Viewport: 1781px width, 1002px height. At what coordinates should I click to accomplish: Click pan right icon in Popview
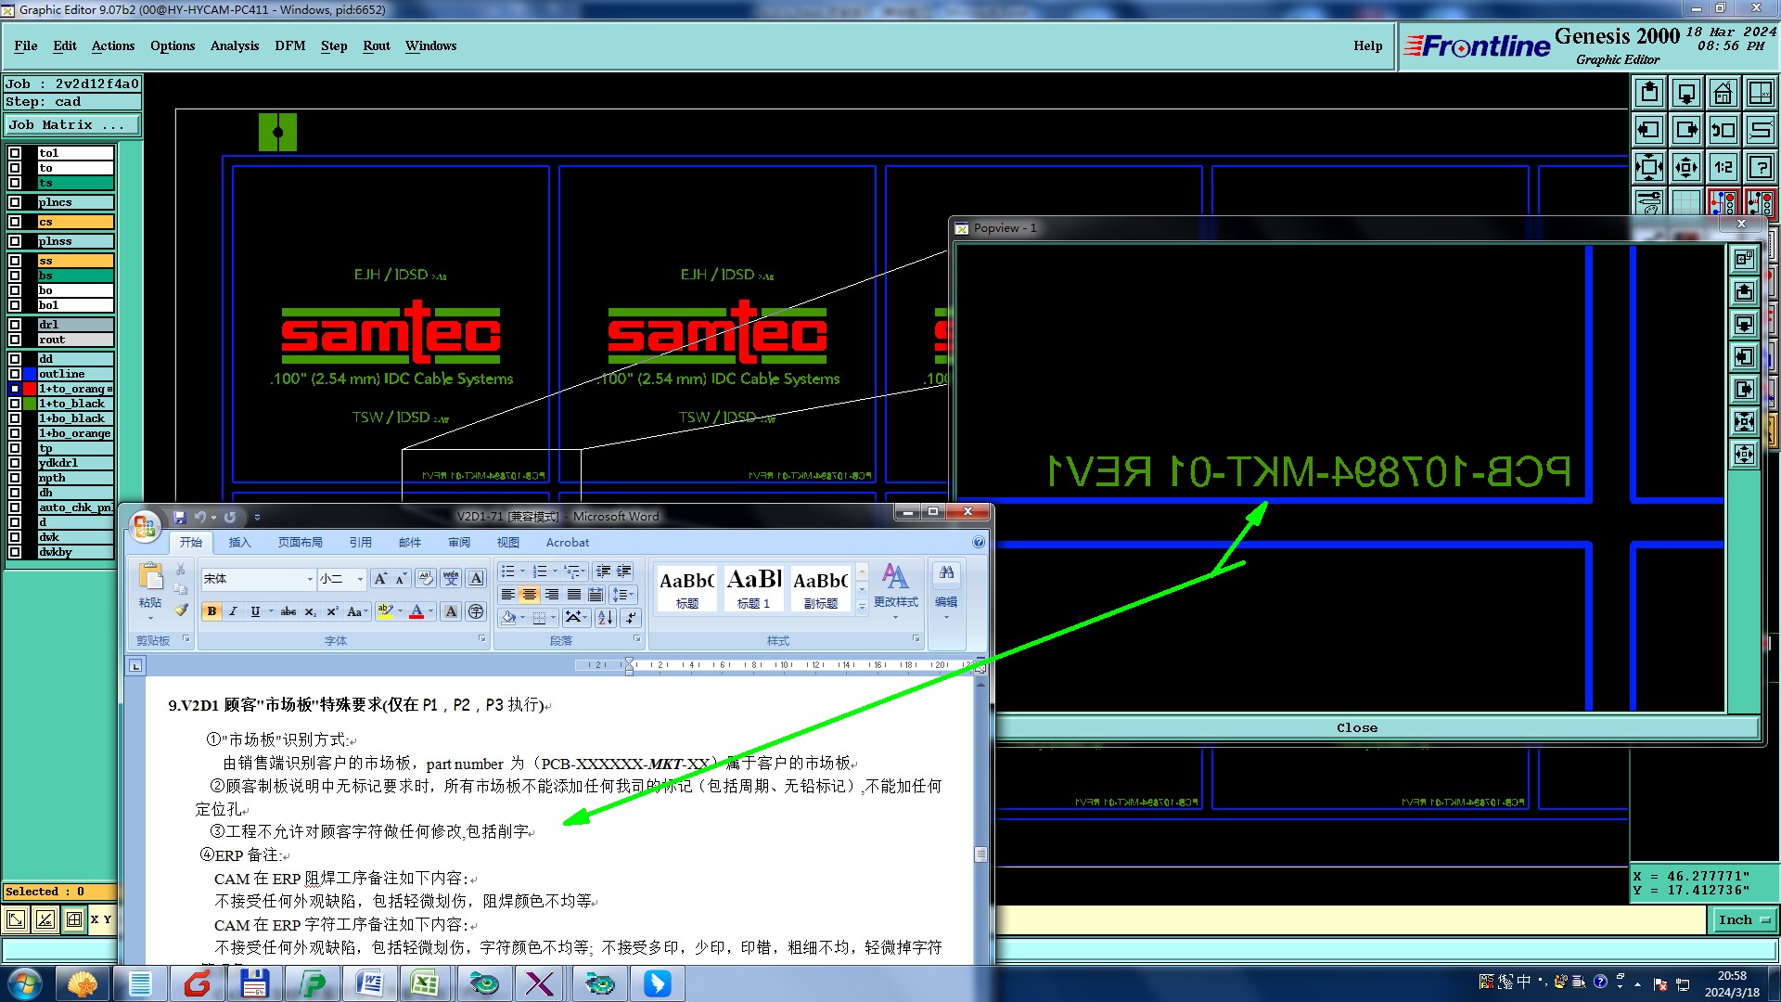(x=1745, y=390)
